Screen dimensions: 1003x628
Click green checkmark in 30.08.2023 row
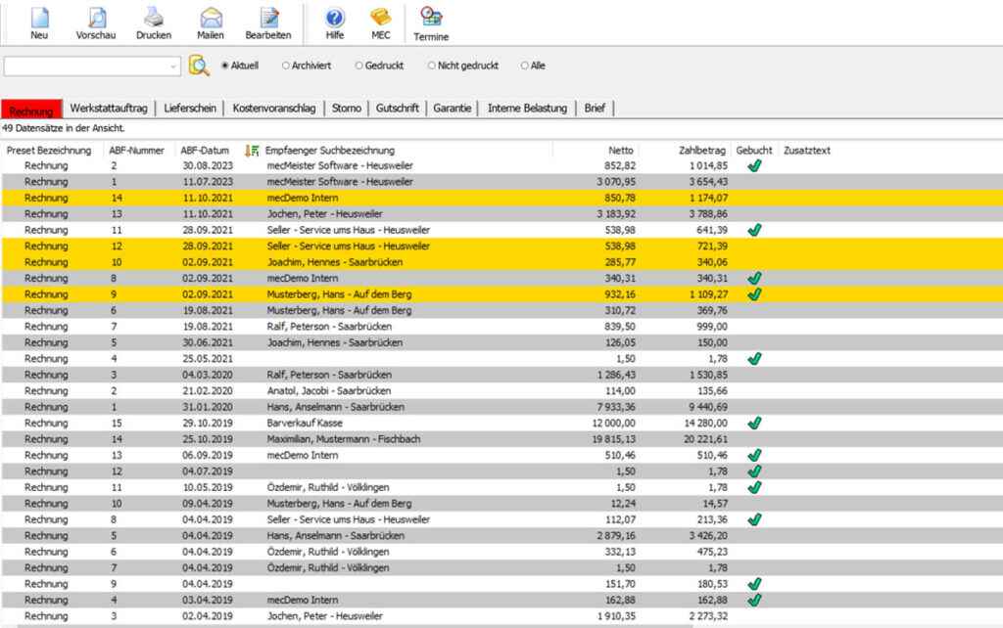click(755, 165)
